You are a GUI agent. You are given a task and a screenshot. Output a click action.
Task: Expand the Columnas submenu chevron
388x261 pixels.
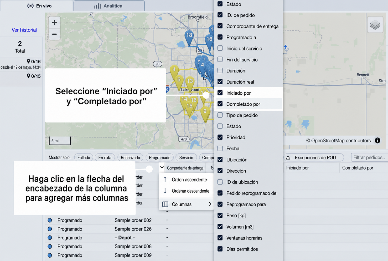pyautogui.click(x=210, y=204)
